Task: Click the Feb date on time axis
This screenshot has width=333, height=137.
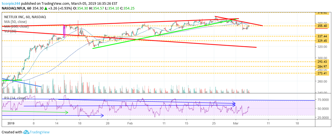Action: pyautogui.click(x=130, y=123)
